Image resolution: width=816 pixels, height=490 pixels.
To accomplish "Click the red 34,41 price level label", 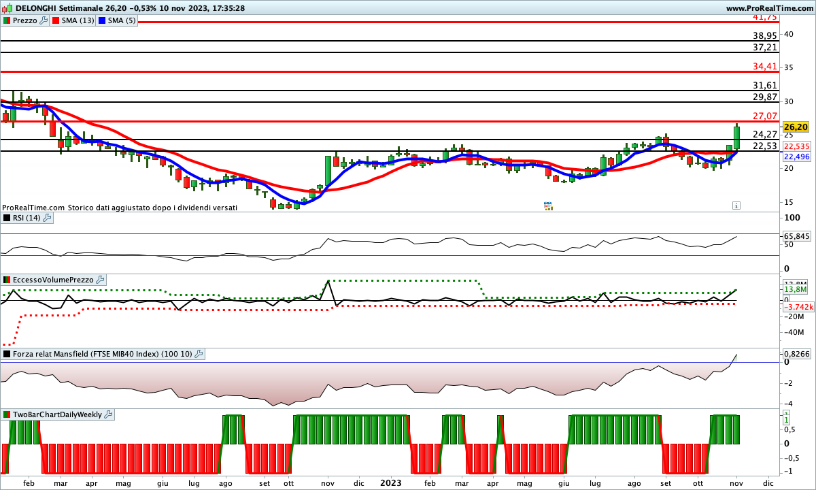I will (765, 67).
